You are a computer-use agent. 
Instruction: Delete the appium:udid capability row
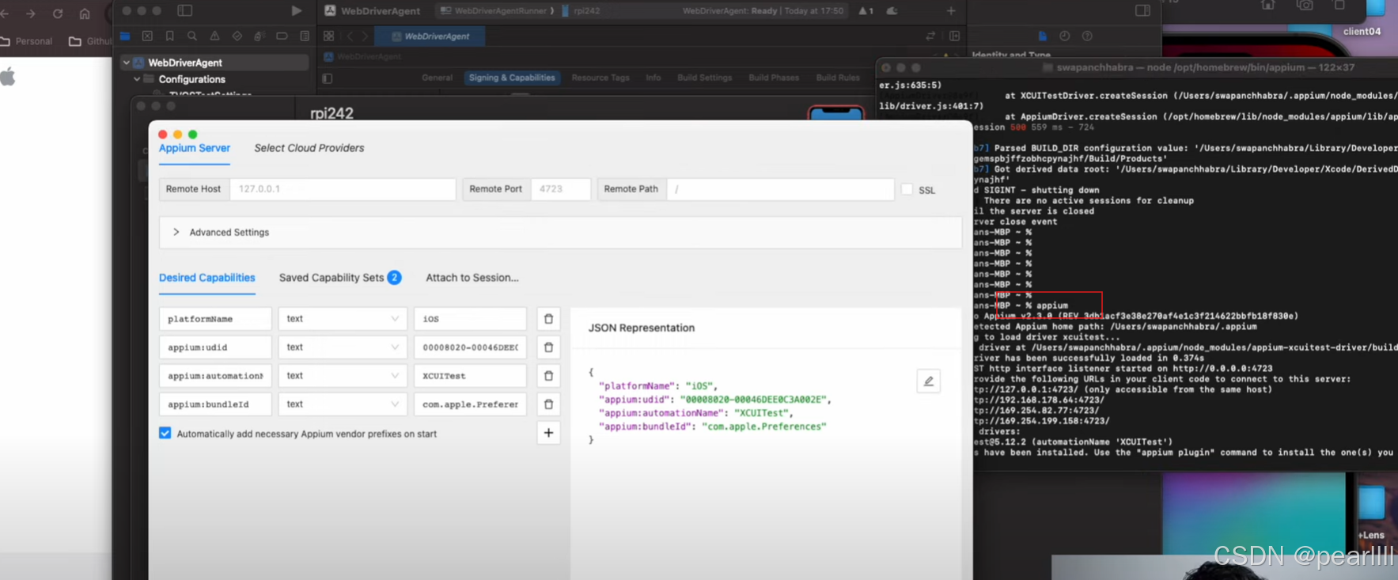click(548, 347)
